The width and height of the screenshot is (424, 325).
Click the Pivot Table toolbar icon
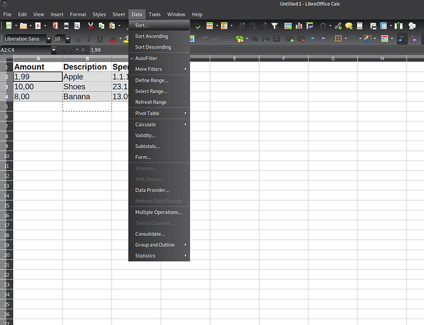point(310,26)
